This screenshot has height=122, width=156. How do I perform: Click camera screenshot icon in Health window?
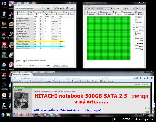point(61,8)
